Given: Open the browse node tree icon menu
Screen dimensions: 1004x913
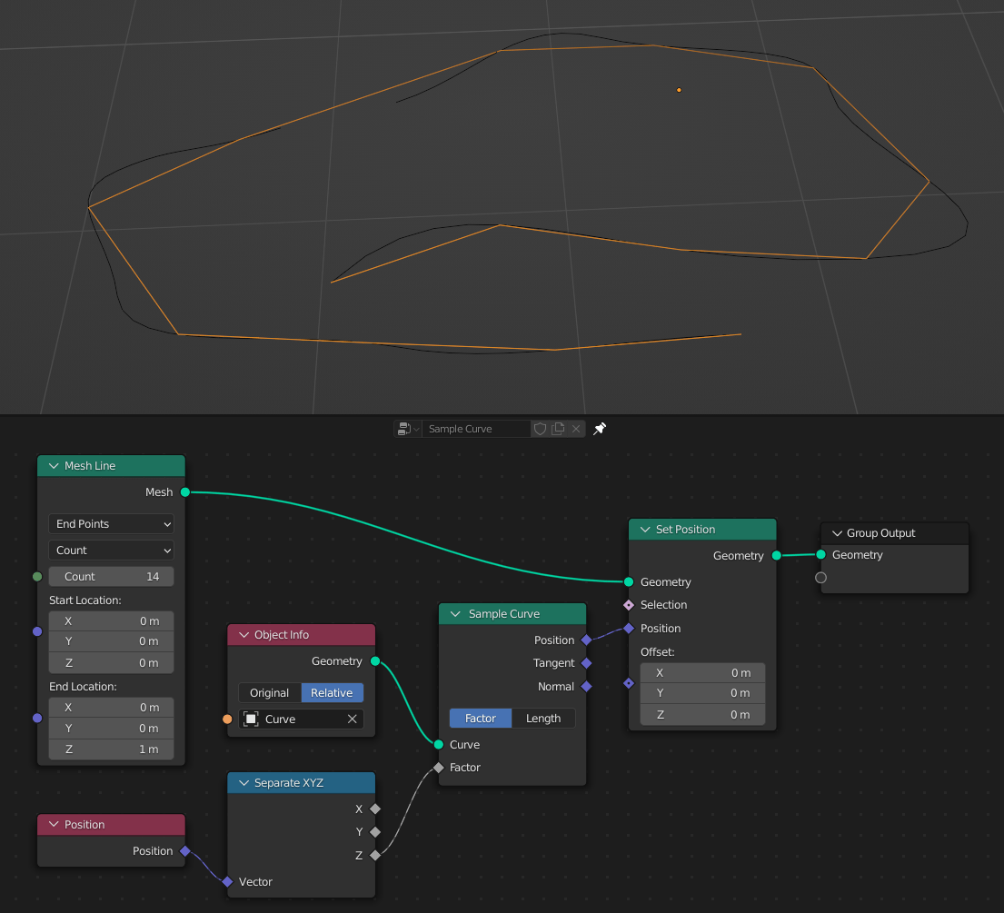Looking at the screenshot, I should [x=406, y=428].
